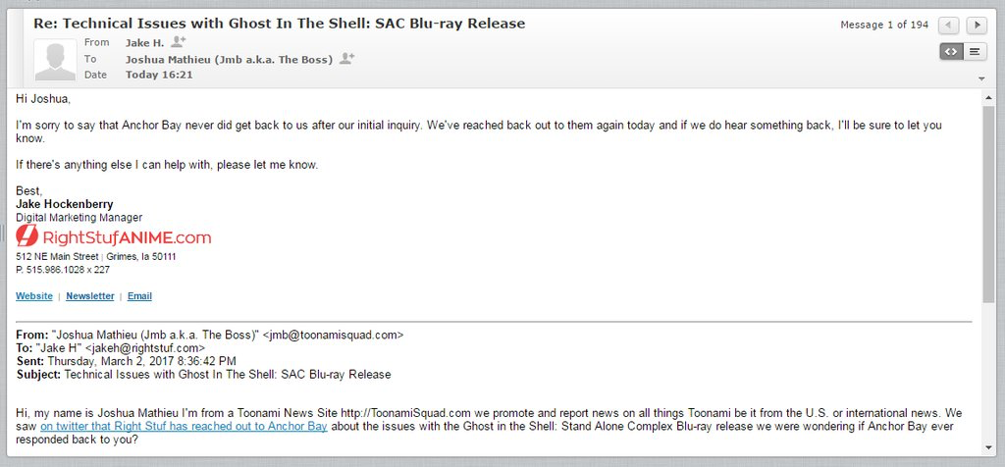Expand message headers details arrow
Viewport: 1005px width, 467px height.
[x=981, y=78]
